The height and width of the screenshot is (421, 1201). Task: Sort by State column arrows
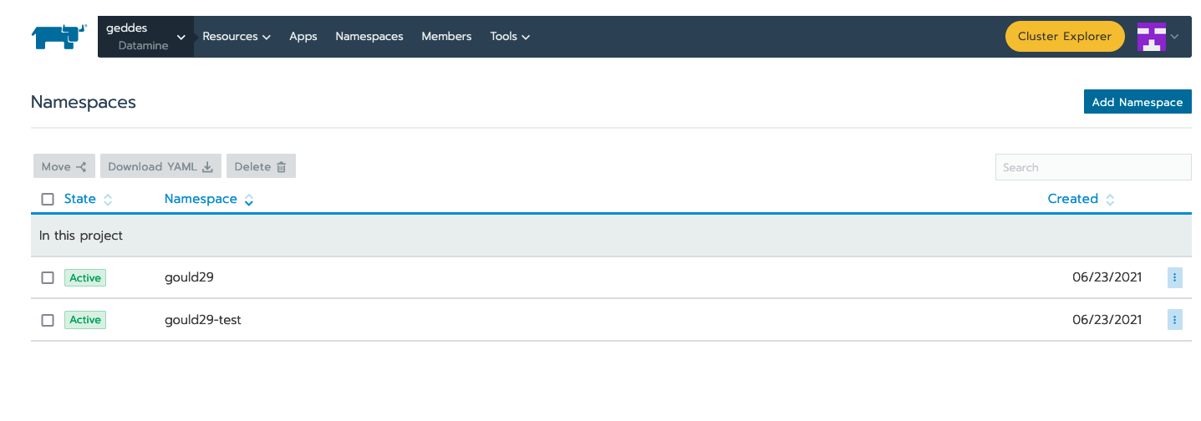108,200
